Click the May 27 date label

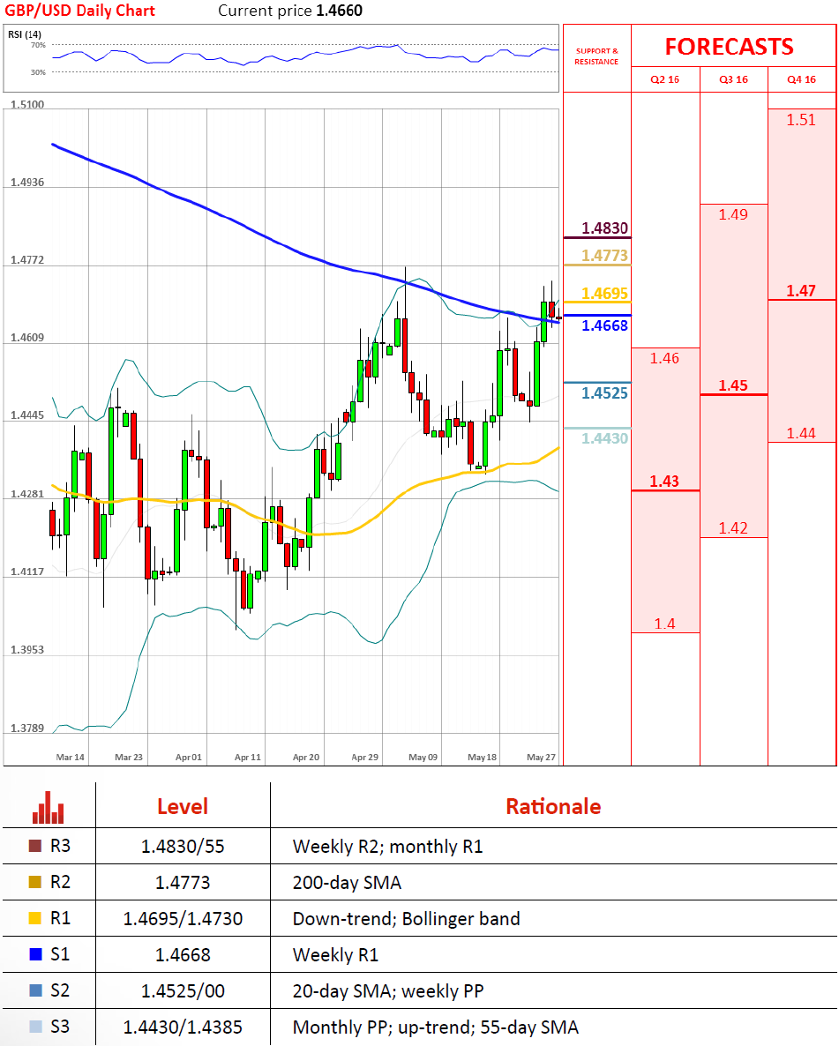[x=541, y=757]
